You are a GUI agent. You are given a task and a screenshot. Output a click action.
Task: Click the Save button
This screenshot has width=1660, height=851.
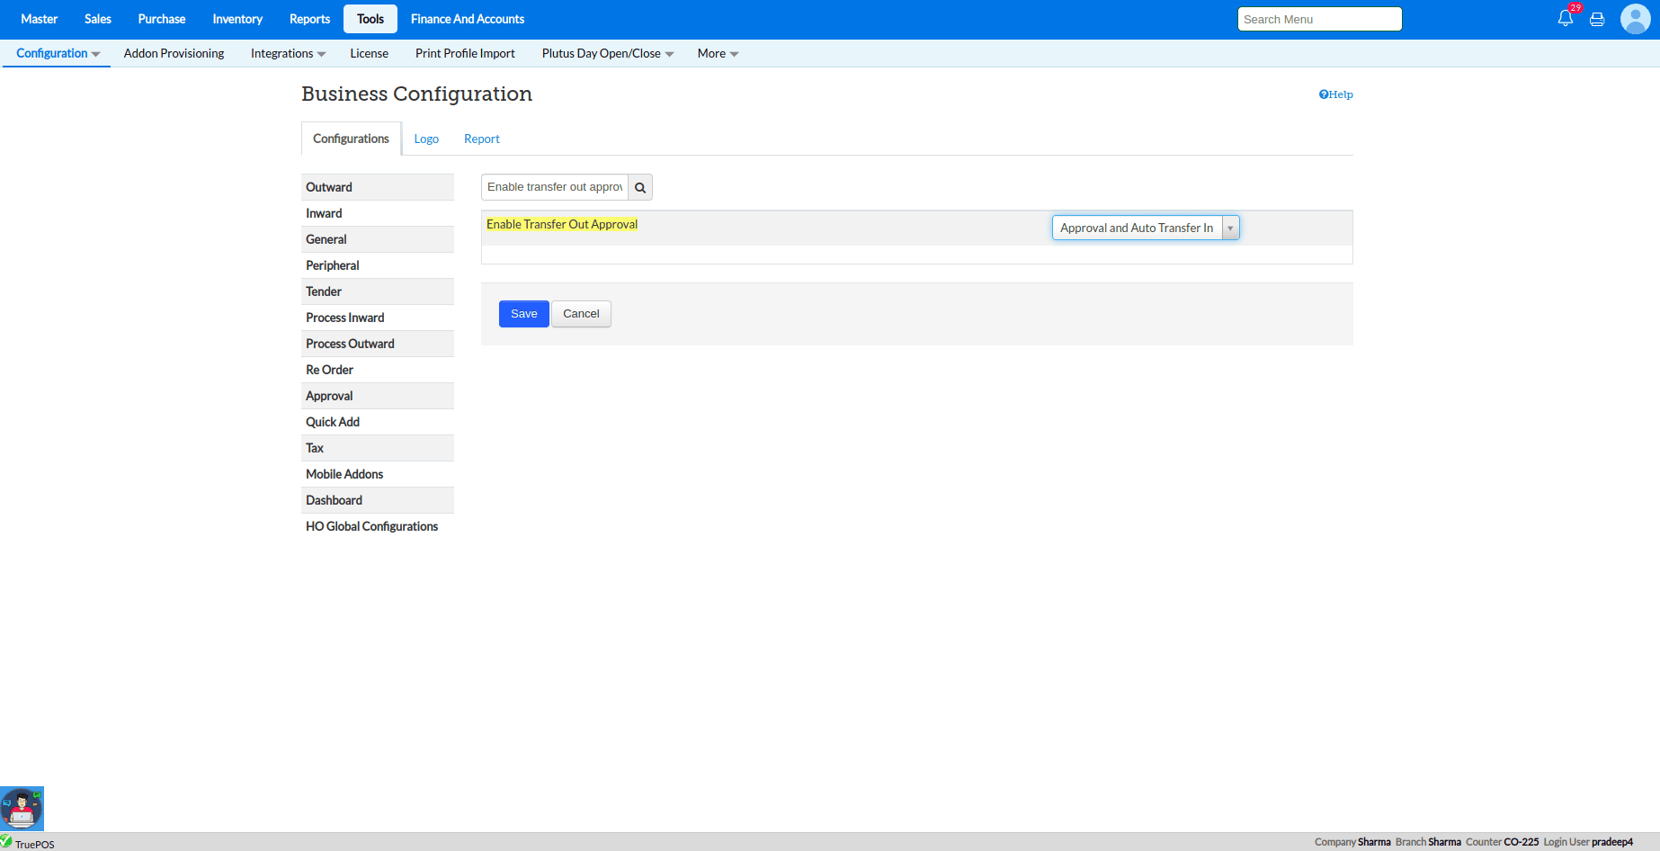pos(523,314)
